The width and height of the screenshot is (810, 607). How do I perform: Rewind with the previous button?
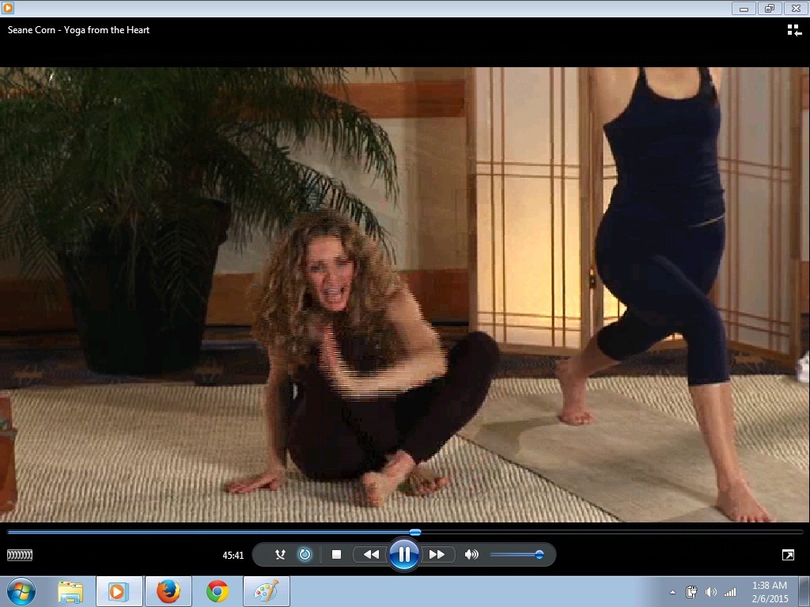click(371, 554)
